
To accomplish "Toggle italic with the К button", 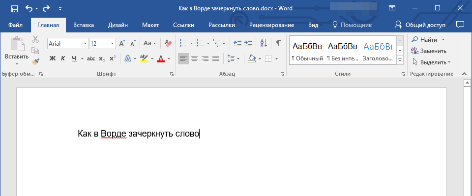I will tap(63, 58).
